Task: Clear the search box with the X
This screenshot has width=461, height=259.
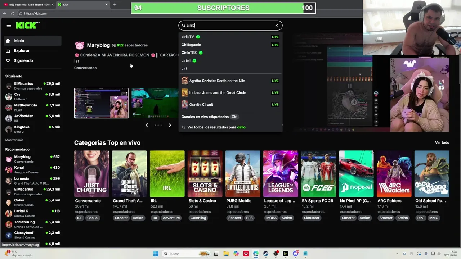Action: pyautogui.click(x=277, y=26)
